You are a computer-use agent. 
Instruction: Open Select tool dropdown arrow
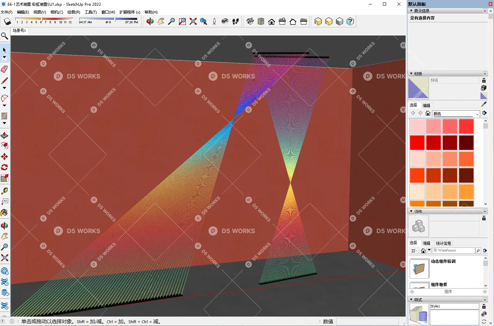point(5,57)
